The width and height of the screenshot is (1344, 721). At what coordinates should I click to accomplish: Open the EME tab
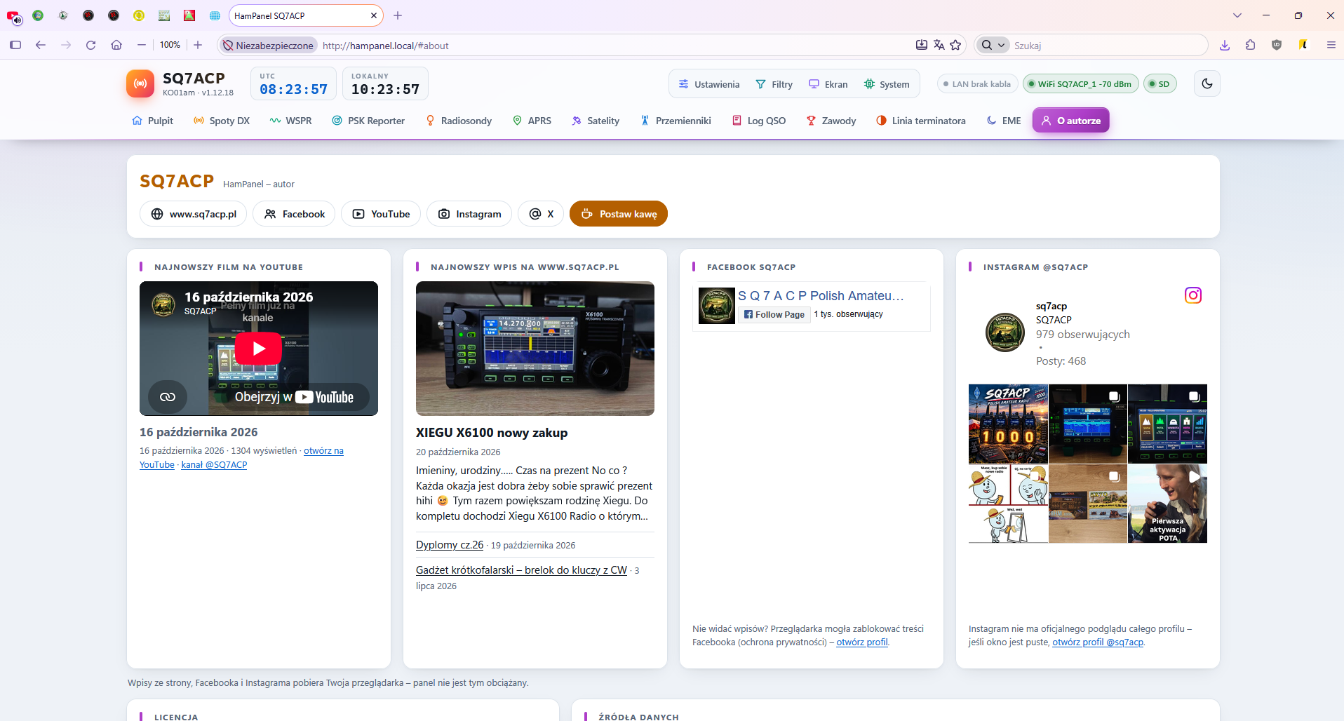click(1004, 121)
